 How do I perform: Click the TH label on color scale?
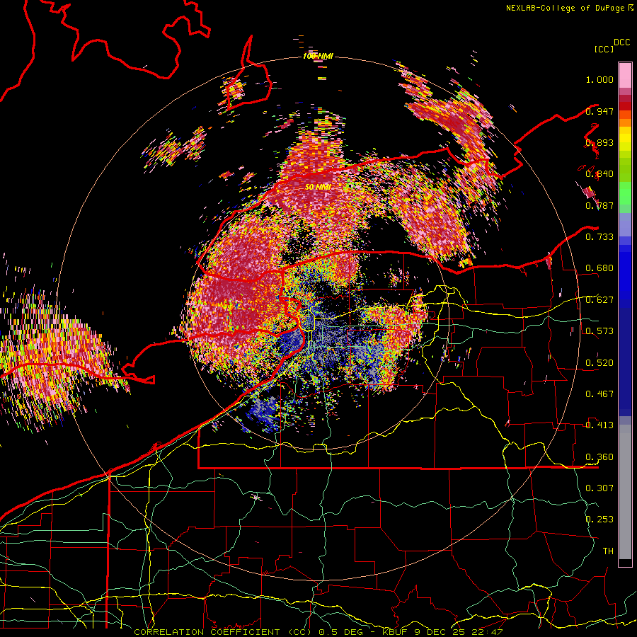[608, 551]
